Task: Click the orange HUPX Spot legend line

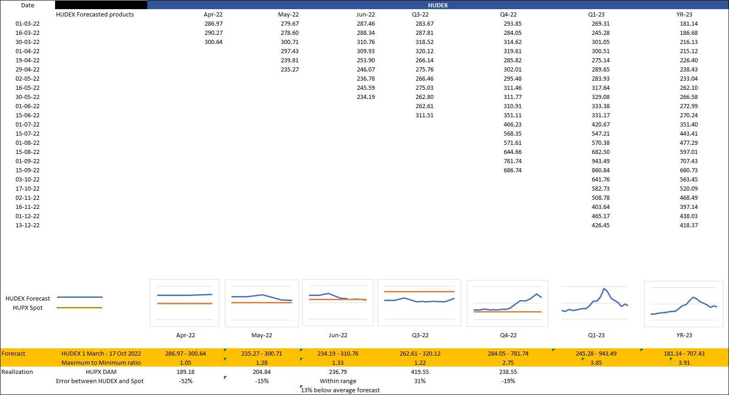Action: point(79,308)
